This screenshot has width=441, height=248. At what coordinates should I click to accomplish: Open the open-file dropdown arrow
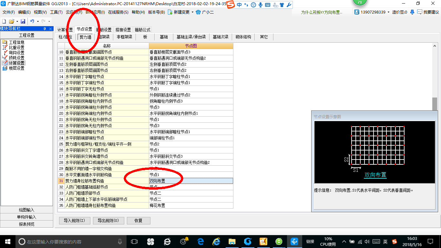coord(16,21)
